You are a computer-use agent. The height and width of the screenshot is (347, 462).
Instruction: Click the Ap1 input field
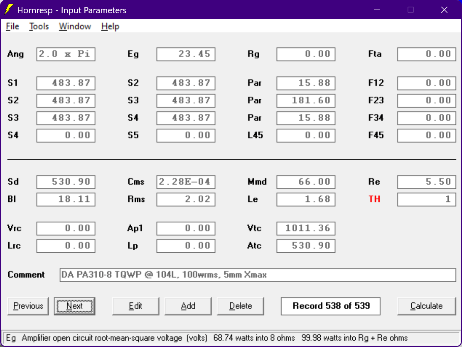pyautogui.click(x=186, y=228)
